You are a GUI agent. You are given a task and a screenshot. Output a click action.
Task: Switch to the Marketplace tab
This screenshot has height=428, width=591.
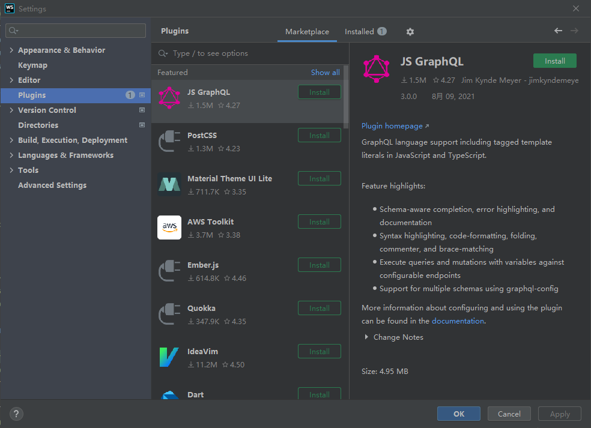click(307, 32)
